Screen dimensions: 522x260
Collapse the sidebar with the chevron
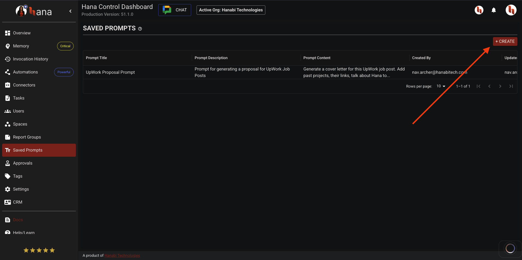pos(70,11)
